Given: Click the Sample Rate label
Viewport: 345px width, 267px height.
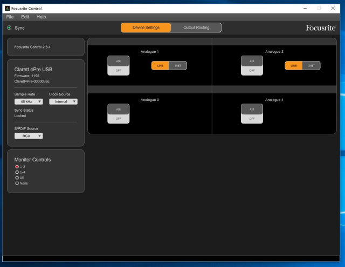Looking at the screenshot, I should click(25, 94).
